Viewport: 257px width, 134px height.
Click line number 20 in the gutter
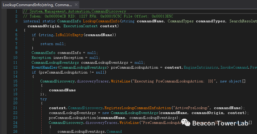point(15,104)
